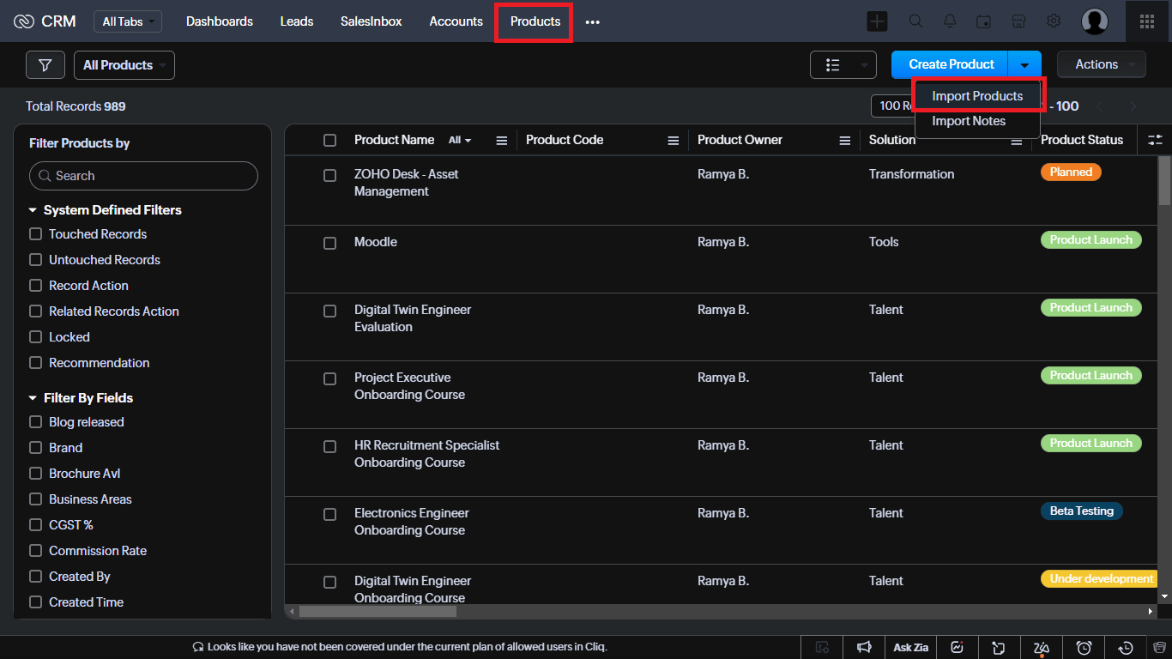This screenshot has width=1172, height=659.
Task: Open the 100 records per page dropdown
Action: (891, 106)
